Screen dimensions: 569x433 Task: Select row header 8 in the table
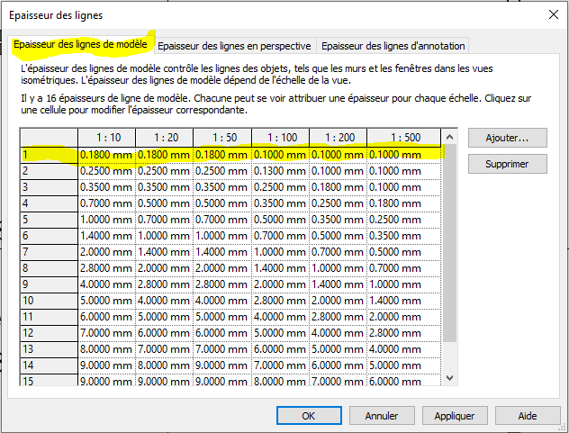pos(49,268)
